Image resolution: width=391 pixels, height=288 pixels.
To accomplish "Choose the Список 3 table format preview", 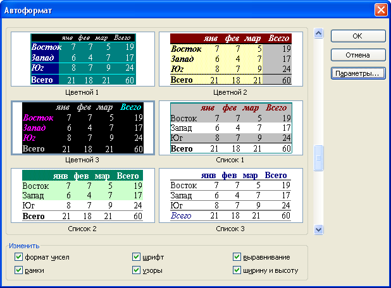I will click(x=231, y=195).
